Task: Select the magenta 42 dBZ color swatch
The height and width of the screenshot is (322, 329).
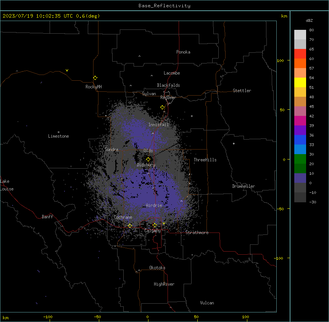Action: coord(300,120)
